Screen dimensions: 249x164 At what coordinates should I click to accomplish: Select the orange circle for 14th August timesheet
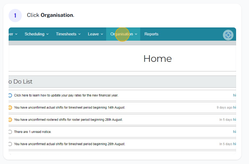tap(10, 107)
